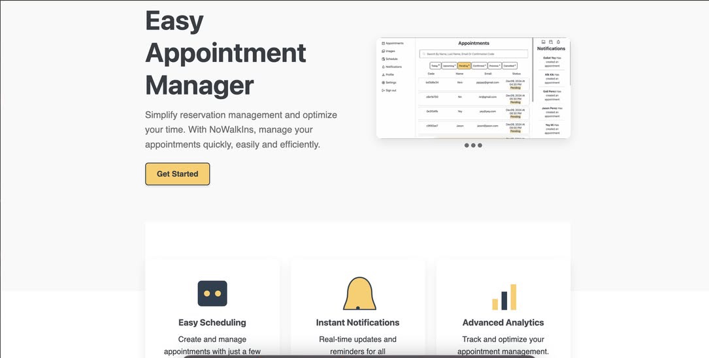Select the Today filter tab in preview
Viewport: 709px width, 358px height.
click(435, 66)
